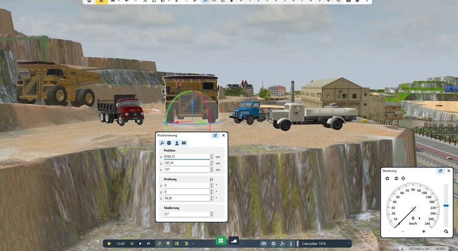Select the axes gizmo icon in Positionierung
458x251 pixels.
point(162,143)
